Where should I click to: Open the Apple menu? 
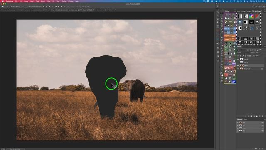[x=3, y=1]
